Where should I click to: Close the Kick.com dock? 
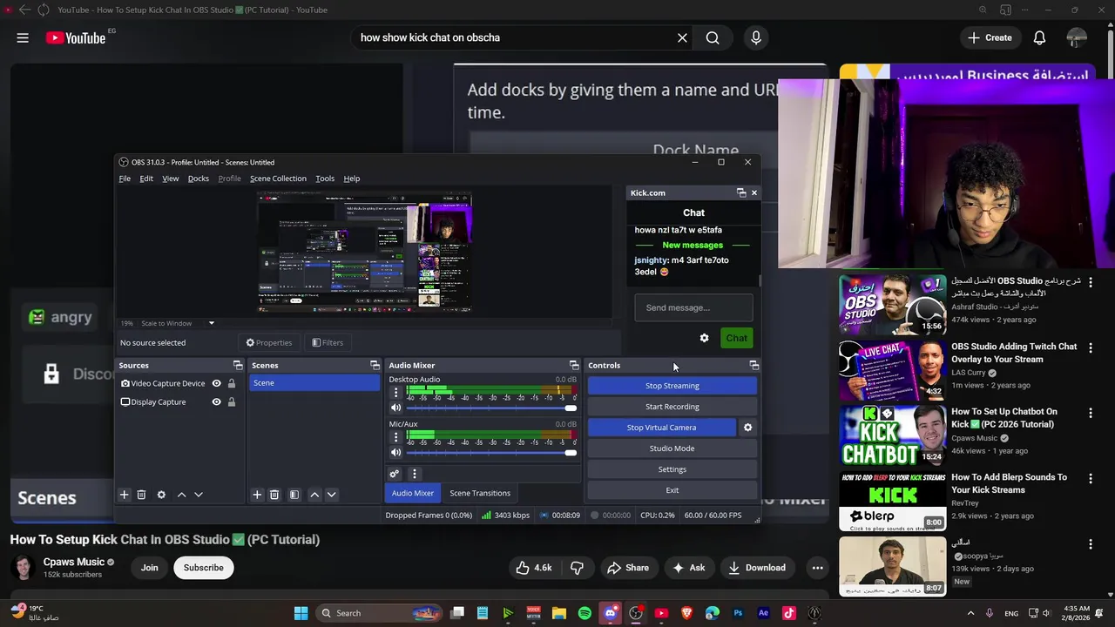click(754, 192)
